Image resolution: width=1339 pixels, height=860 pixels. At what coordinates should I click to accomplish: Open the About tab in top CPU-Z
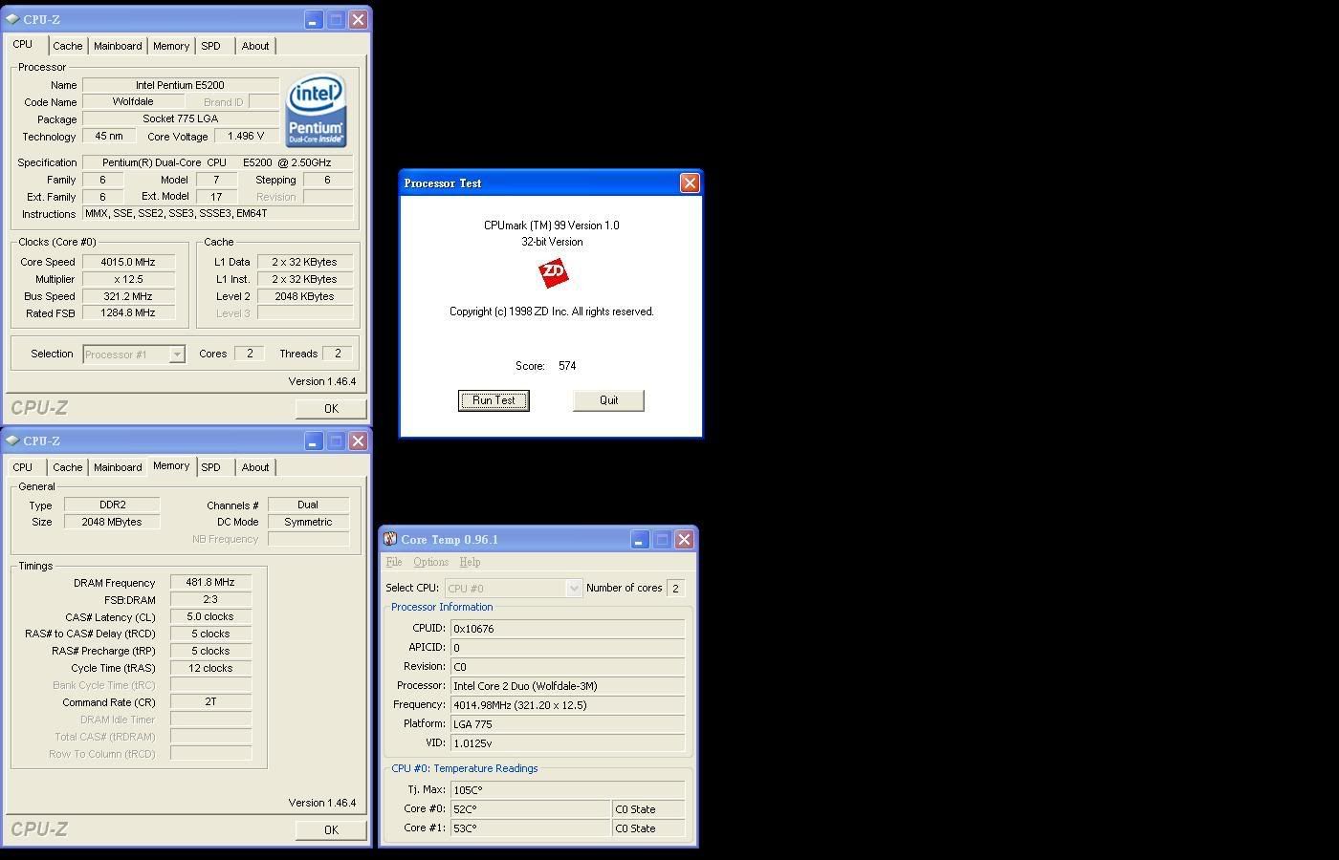point(255,46)
